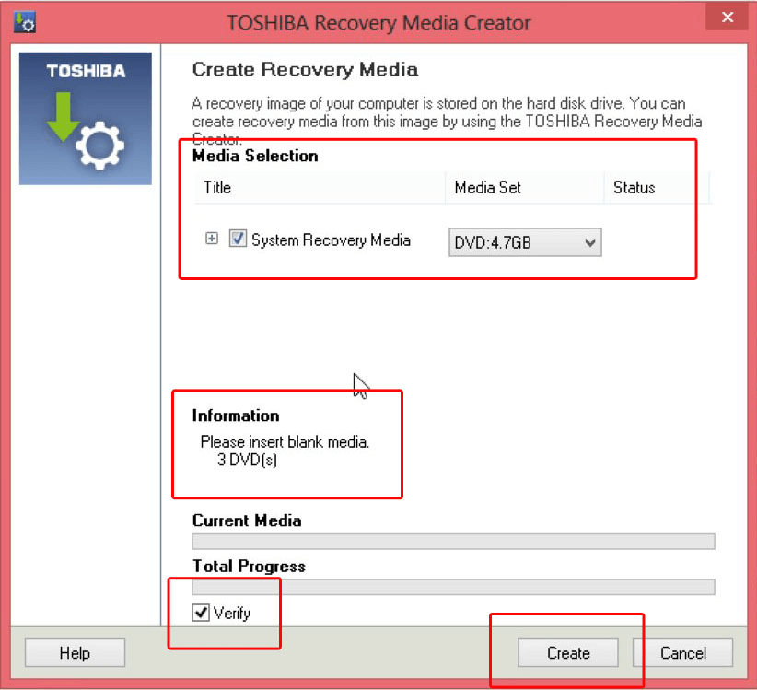Uncheck the System Recovery Media checkbox
Image resolution: width=757 pixels, height=690 pixels.
click(238, 239)
